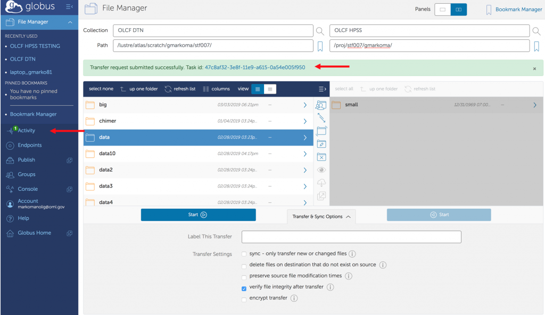
Task: Go to Endpoints in the sidebar
Action: 29,145
